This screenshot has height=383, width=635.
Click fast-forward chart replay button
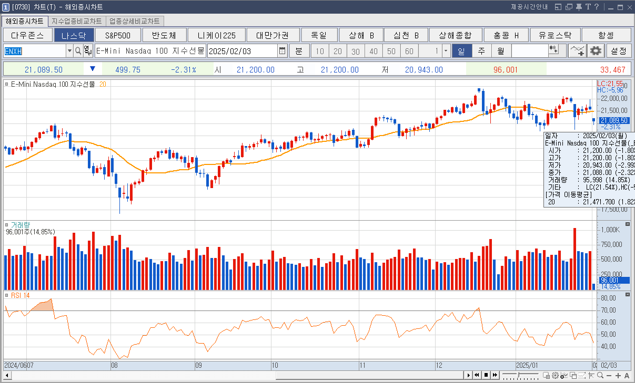[495, 375]
